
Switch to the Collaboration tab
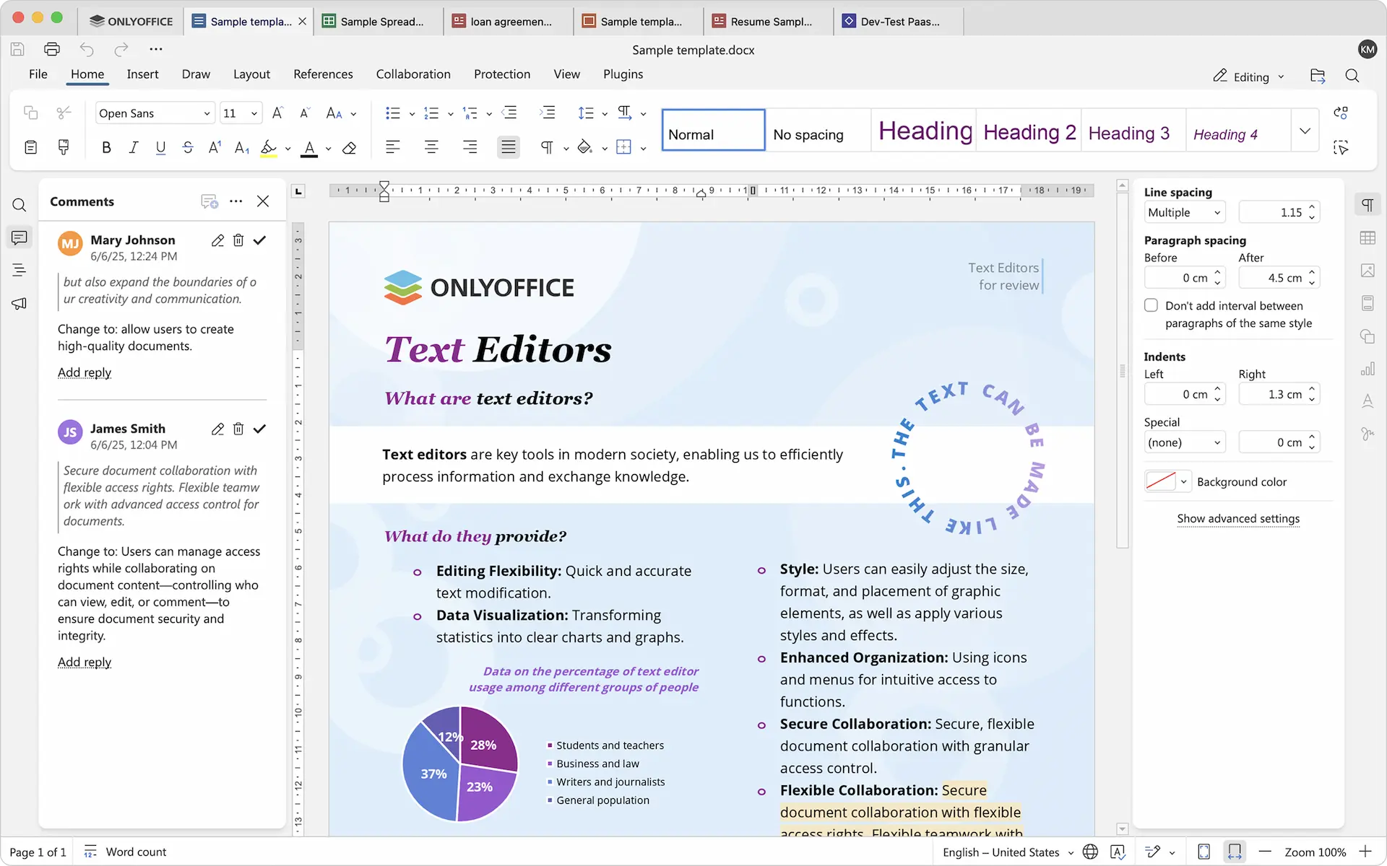[413, 74]
